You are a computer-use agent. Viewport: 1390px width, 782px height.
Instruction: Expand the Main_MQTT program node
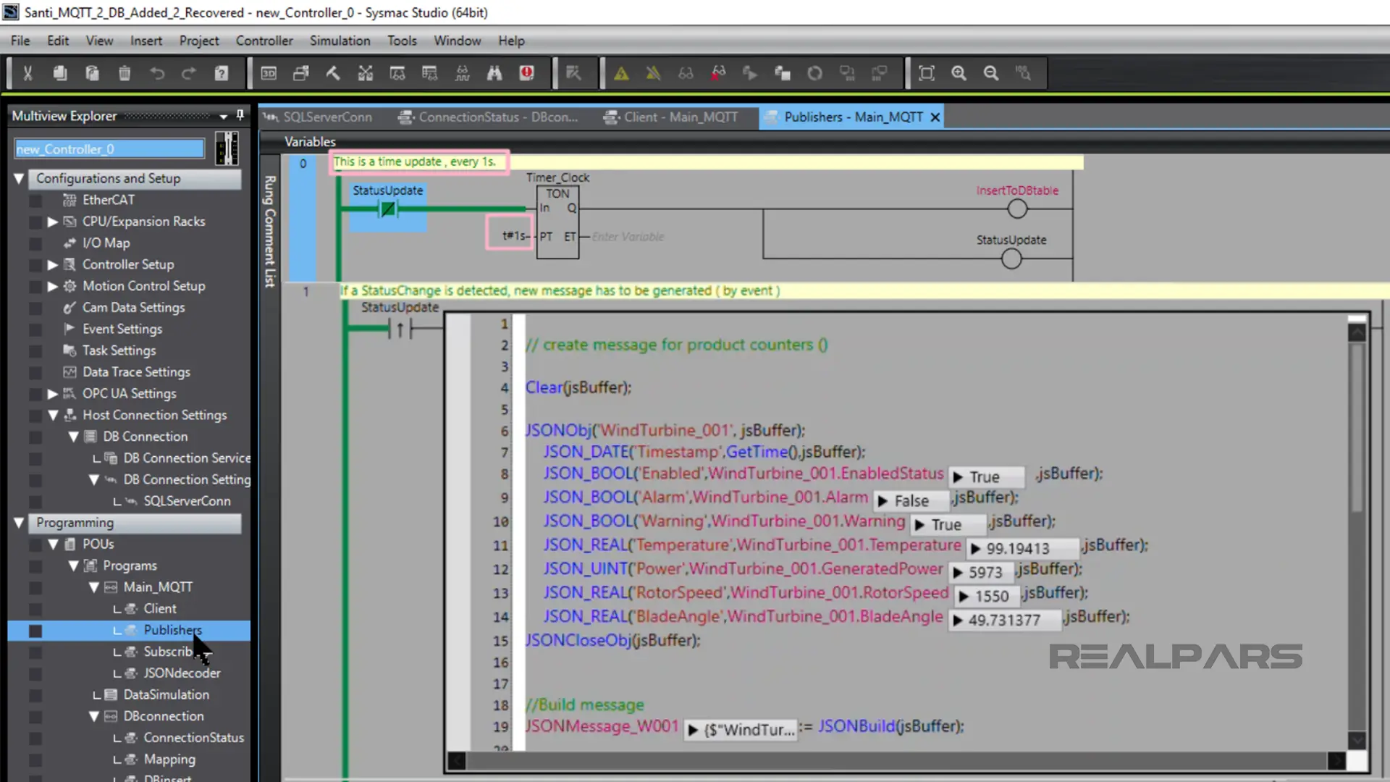pyautogui.click(x=95, y=586)
